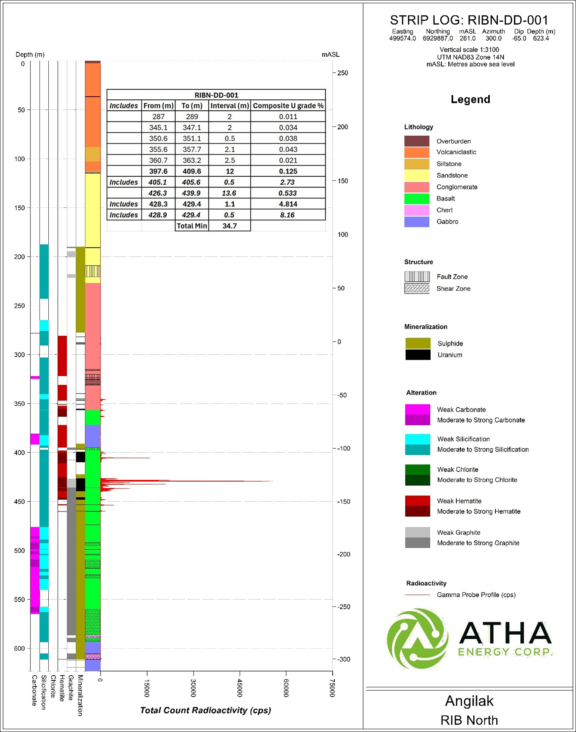The height and width of the screenshot is (732, 576).
Task: Pick the Weak Hematite red swatch
Action: click(417, 501)
